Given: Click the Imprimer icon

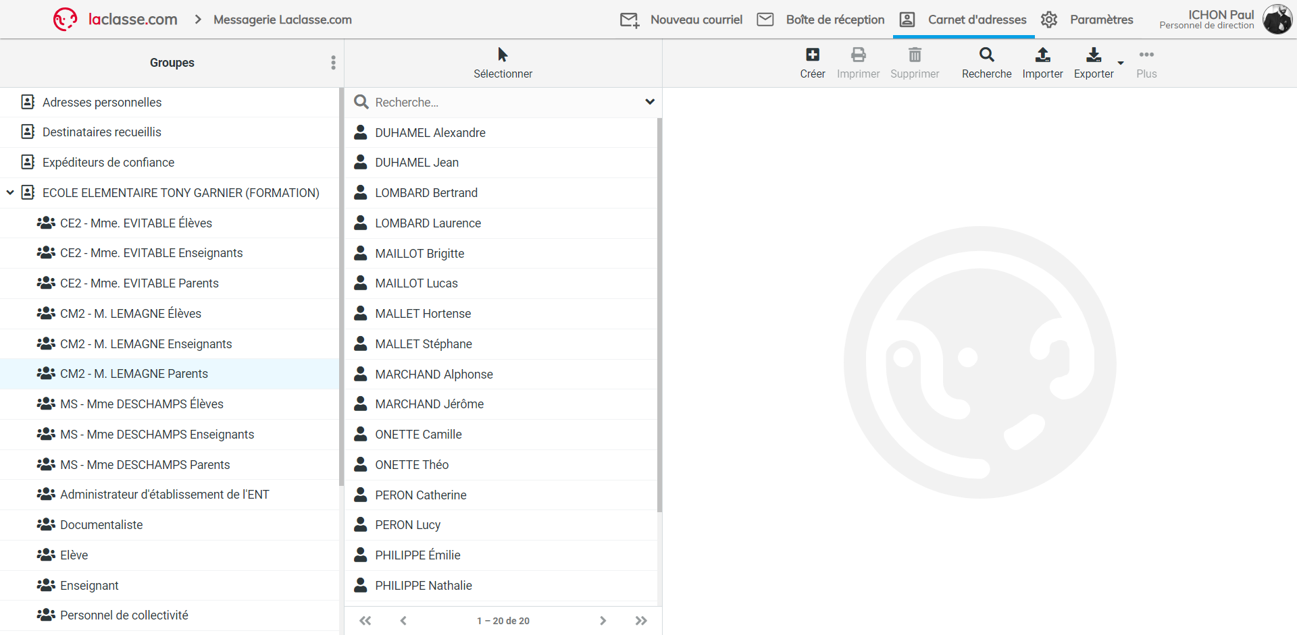Looking at the screenshot, I should pyautogui.click(x=858, y=55).
